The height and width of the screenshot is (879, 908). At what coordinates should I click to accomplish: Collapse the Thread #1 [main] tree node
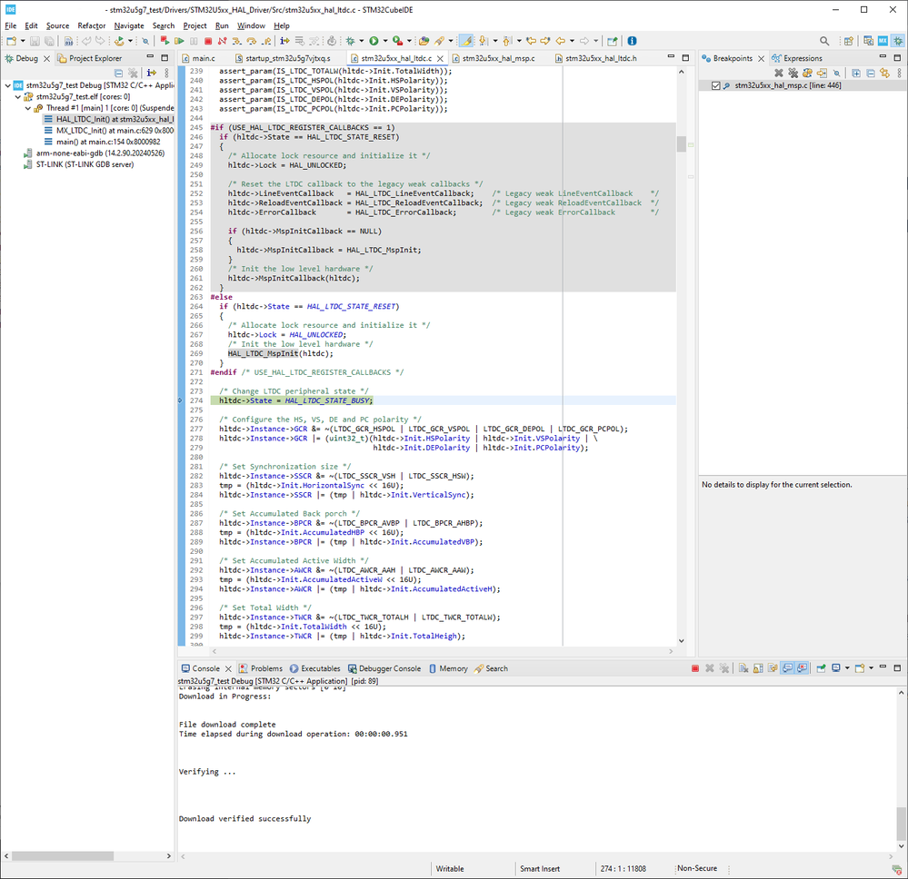coord(28,107)
